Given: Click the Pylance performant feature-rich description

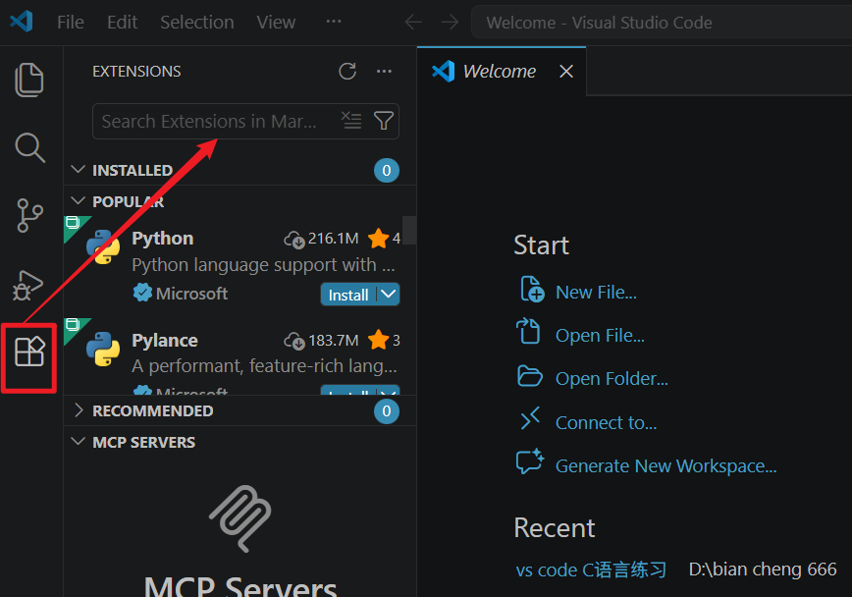Looking at the screenshot, I should [264, 366].
